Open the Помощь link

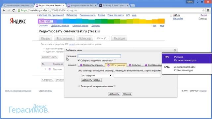pos(203,19)
